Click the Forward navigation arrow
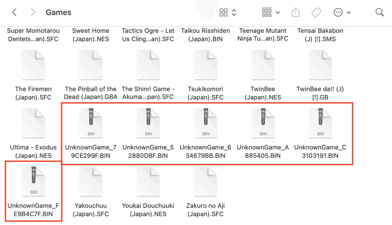 (33, 12)
